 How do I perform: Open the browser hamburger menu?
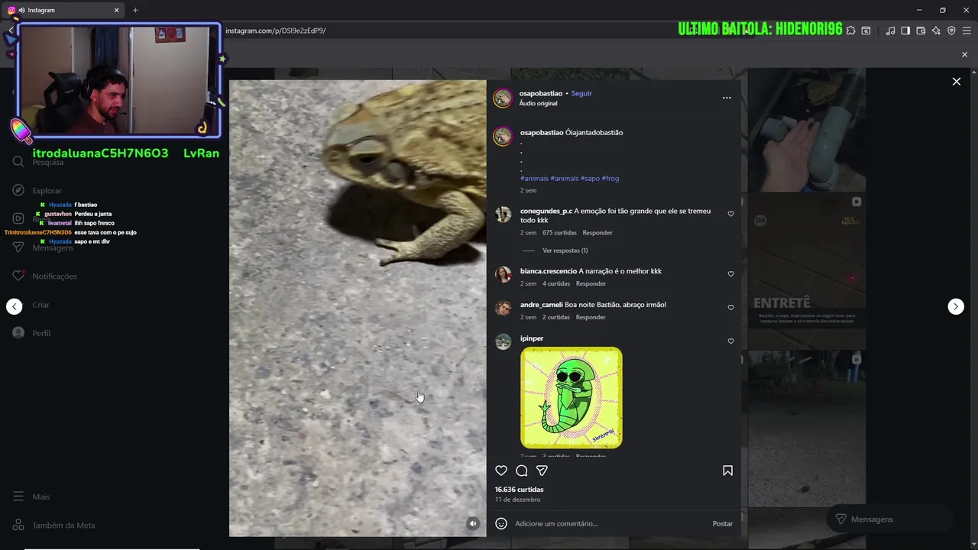coord(967,31)
